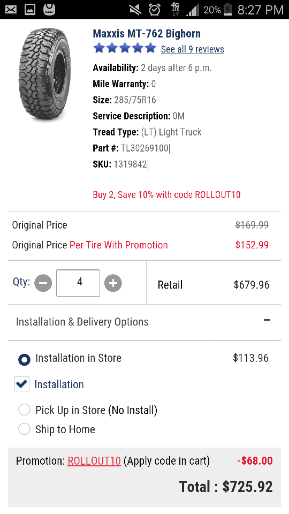Tap the signal strength bars icon
Image resolution: width=289 pixels, height=514 pixels.
click(x=193, y=11)
